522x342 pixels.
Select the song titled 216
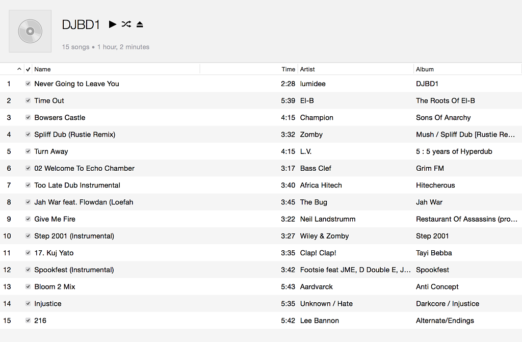40,321
